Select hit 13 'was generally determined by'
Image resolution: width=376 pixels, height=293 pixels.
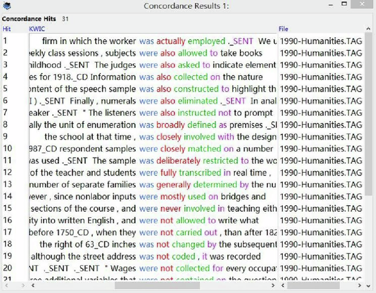pos(194,184)
